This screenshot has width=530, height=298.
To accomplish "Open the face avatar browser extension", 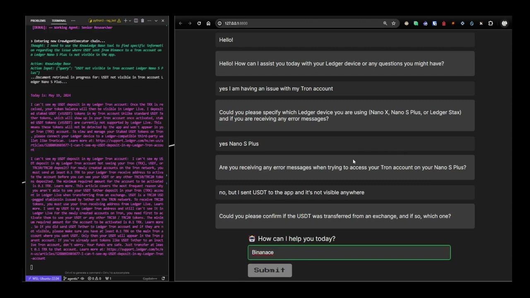I will click(x=406, y=24).
